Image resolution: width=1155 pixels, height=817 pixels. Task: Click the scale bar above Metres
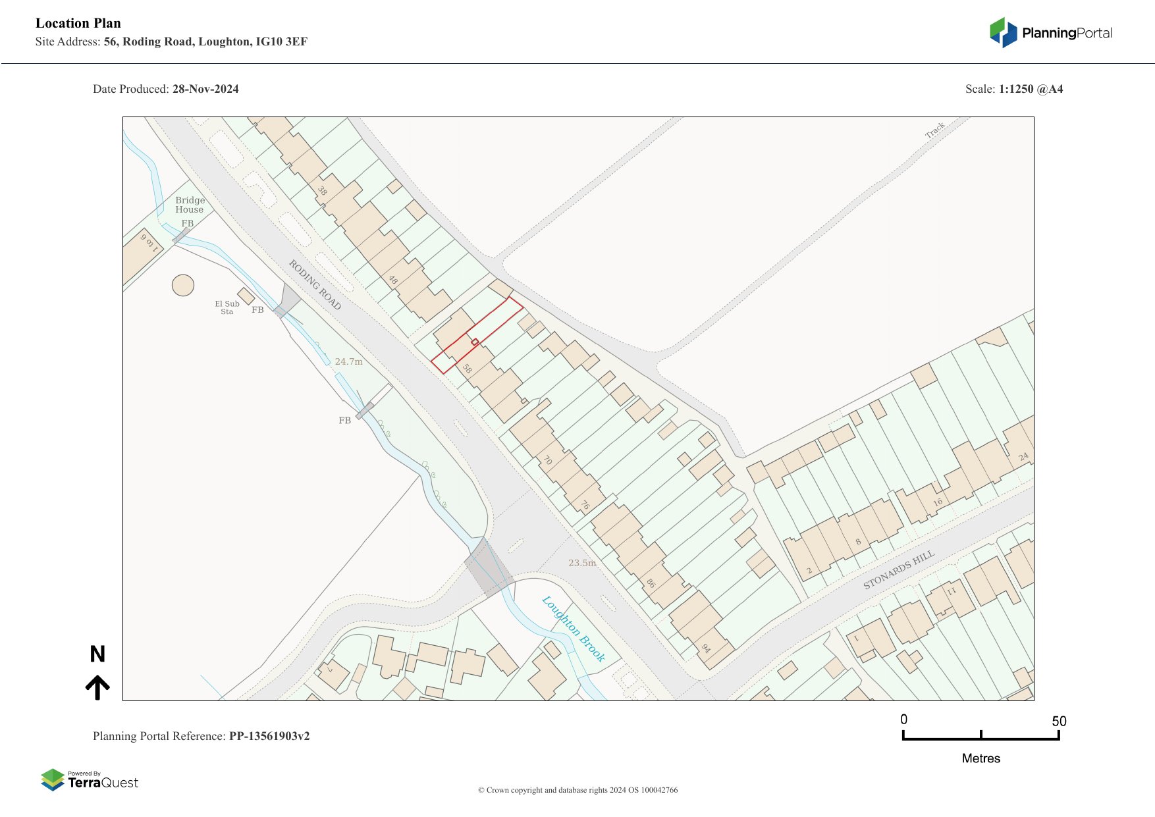pyautogui.click(x=980, y=736)
